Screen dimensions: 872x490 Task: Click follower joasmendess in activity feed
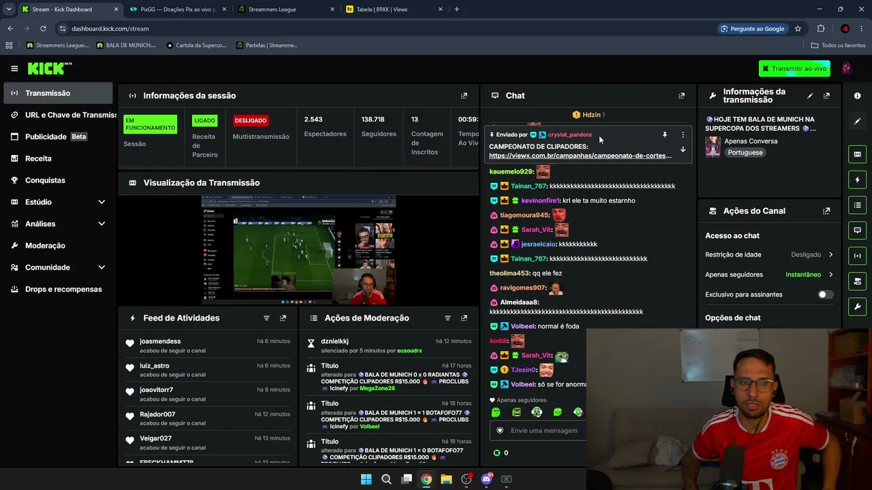(160, 342)
